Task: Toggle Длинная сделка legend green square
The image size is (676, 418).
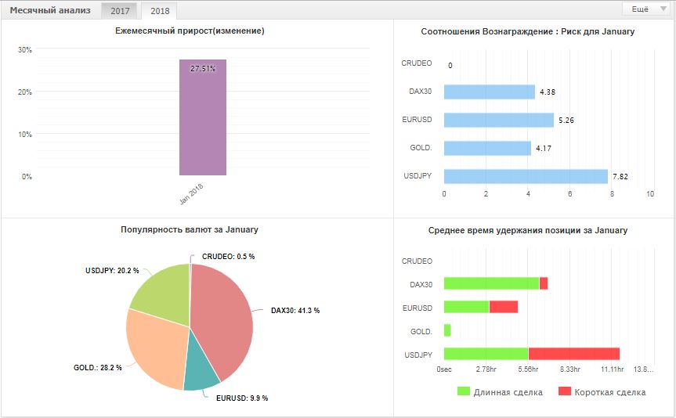Action: click(x=464, y=391)
